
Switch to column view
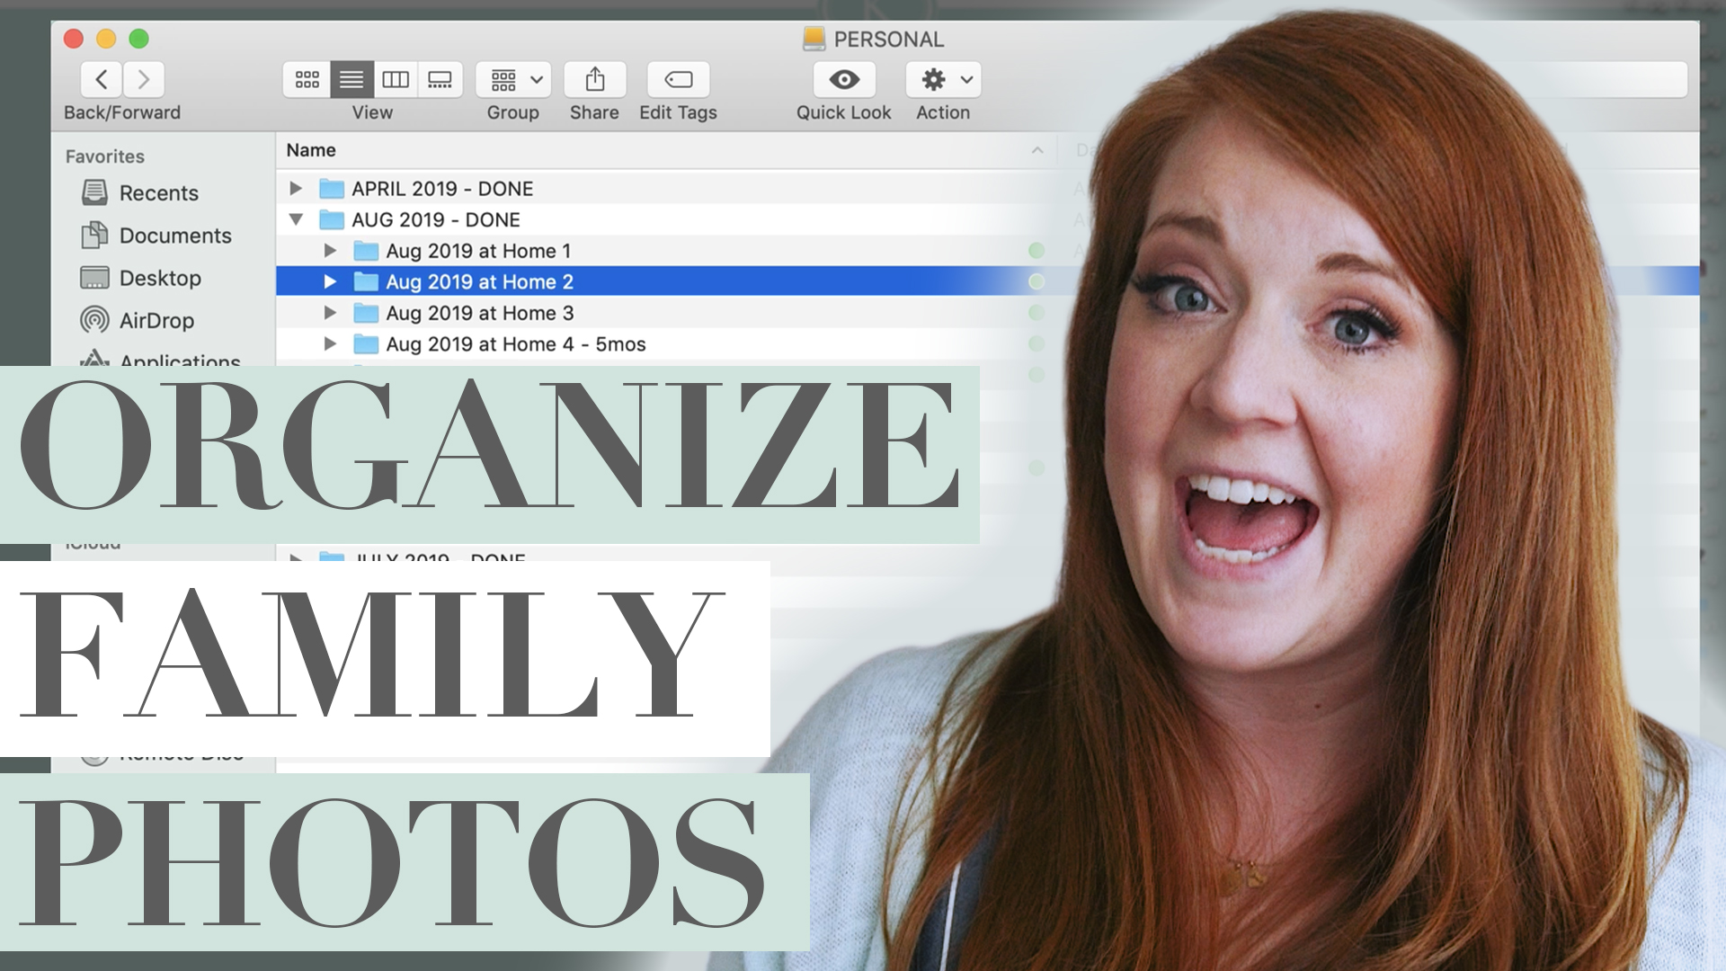(x=396, y=79)
